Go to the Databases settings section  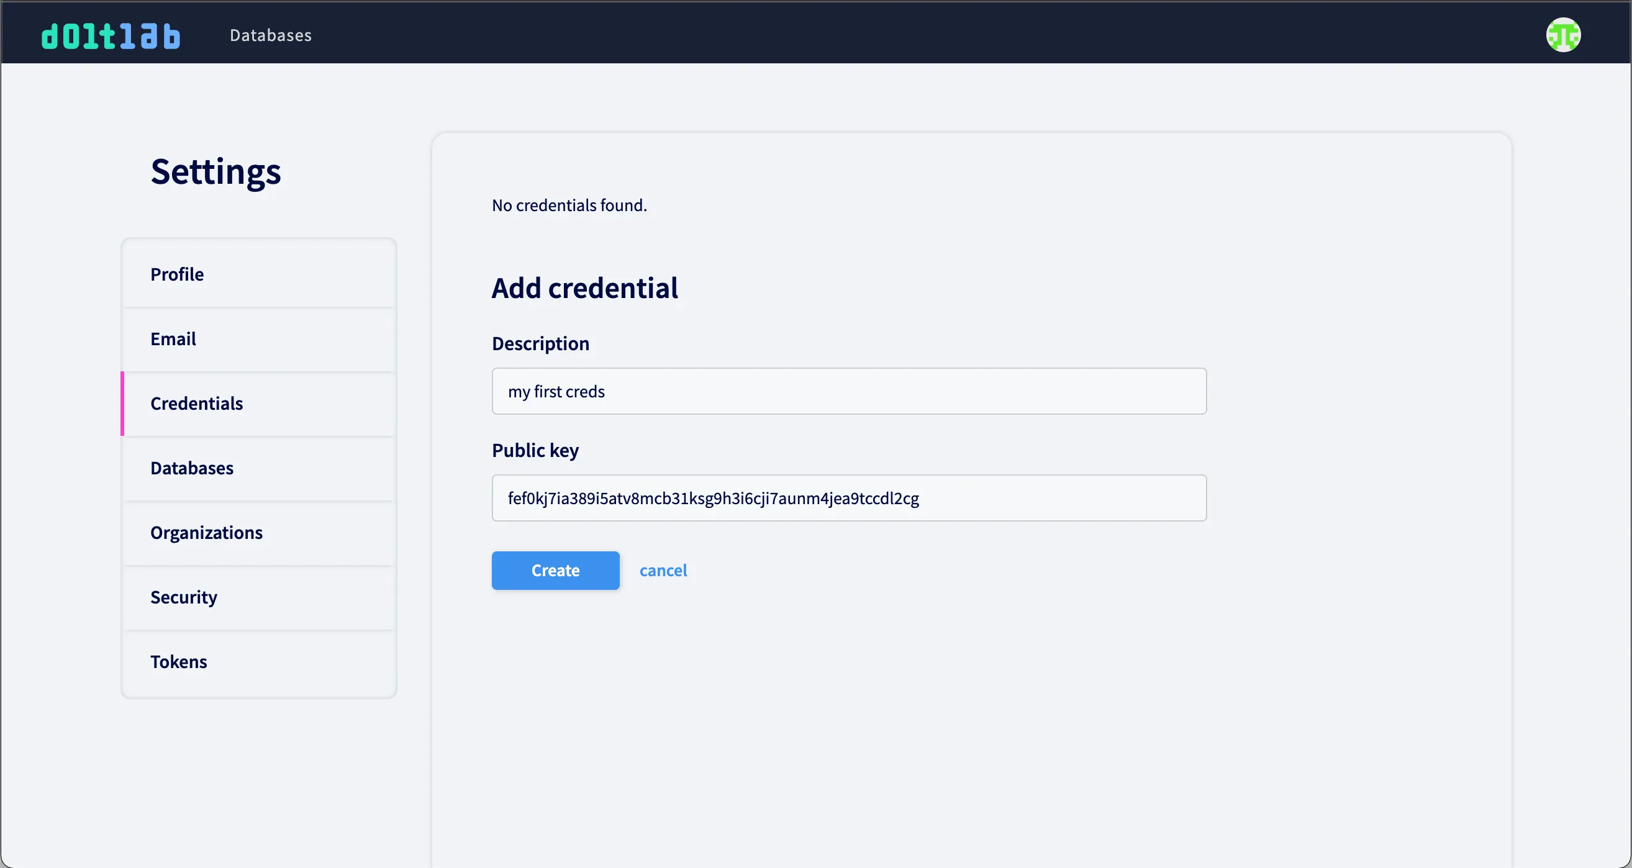191,468
